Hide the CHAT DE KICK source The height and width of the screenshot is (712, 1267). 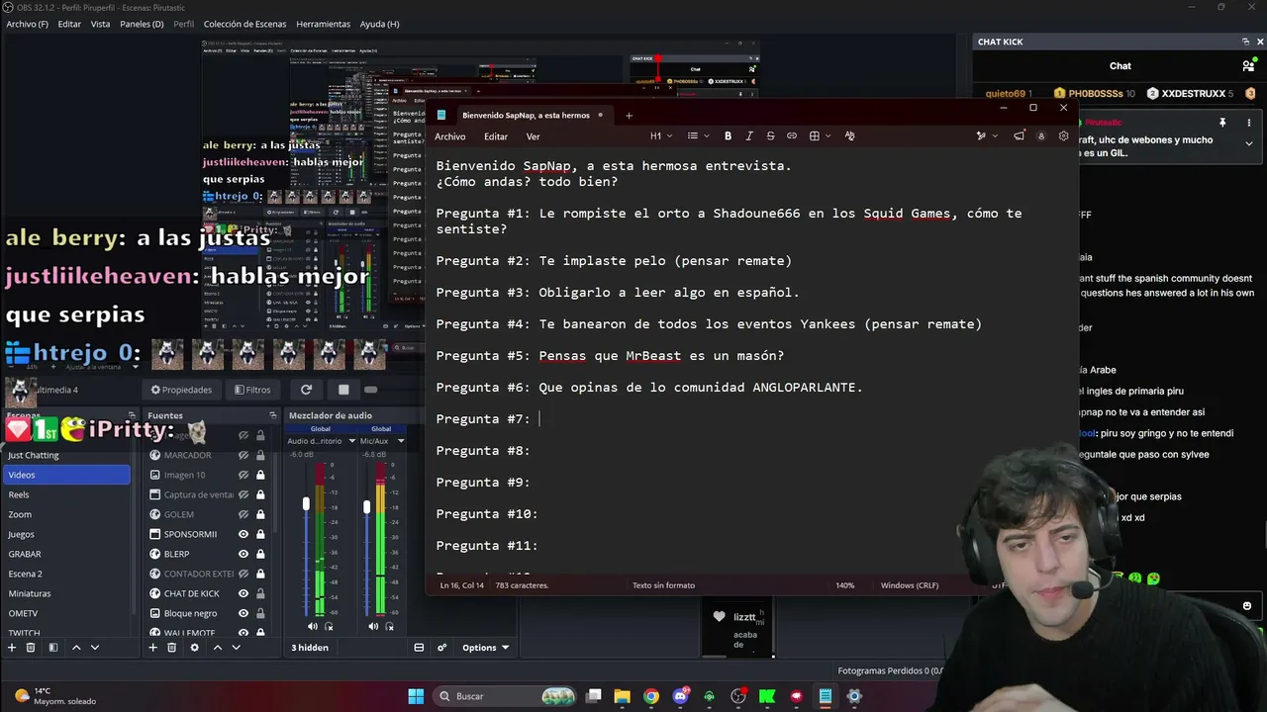[244, 593]
